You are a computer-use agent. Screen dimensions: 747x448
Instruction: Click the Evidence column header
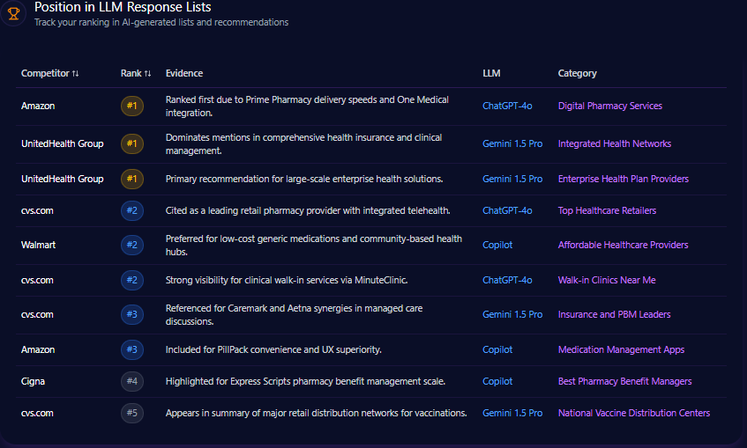(x=183, y=73)
